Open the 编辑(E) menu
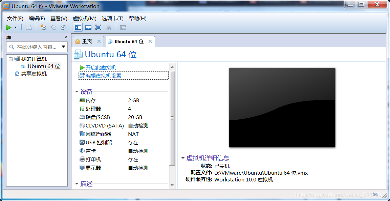 [37, 18]
